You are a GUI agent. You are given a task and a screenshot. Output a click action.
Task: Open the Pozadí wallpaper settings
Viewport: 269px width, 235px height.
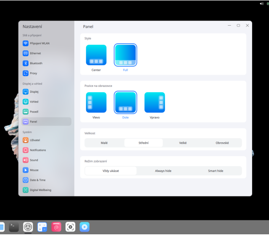click(x=34, y=112)
